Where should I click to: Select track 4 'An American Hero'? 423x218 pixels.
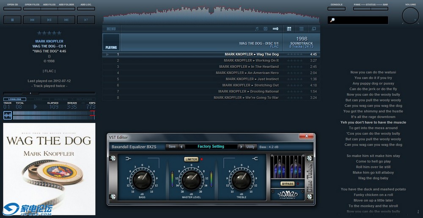tap(211, 73)
